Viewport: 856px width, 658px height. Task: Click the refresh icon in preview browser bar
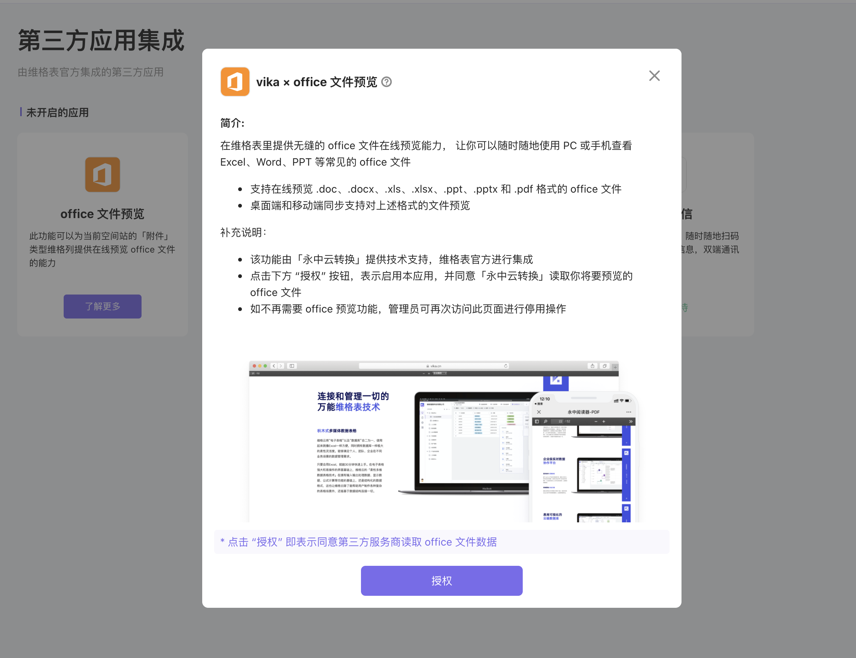(506, 366)
